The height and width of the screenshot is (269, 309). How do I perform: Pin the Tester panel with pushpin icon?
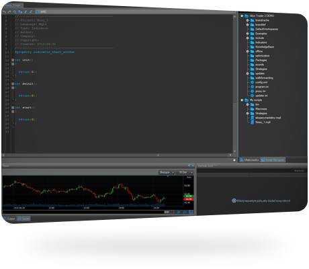click(189, 165)
